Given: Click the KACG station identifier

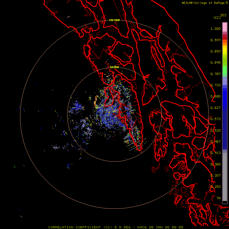Looking at the screenshot, I should coord(142,227).
